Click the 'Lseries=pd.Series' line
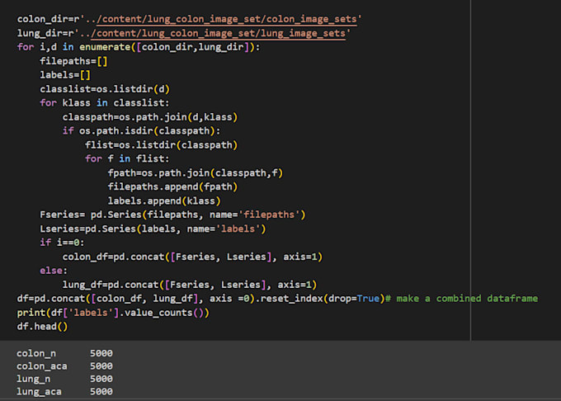 tap(153, 229)
